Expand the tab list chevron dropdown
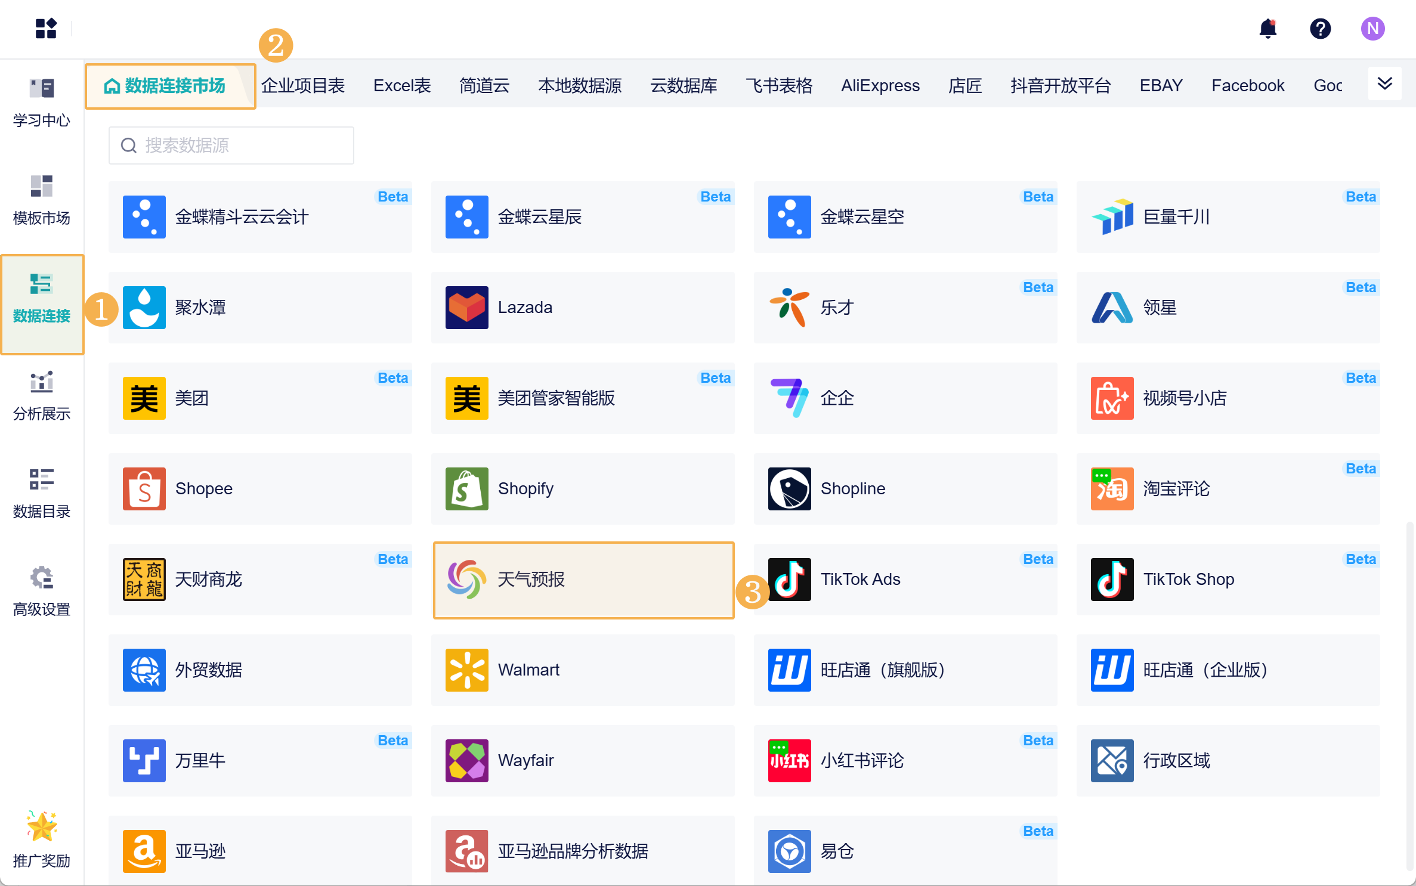The image size is (1416, 886). click(x=1384, y=84)
